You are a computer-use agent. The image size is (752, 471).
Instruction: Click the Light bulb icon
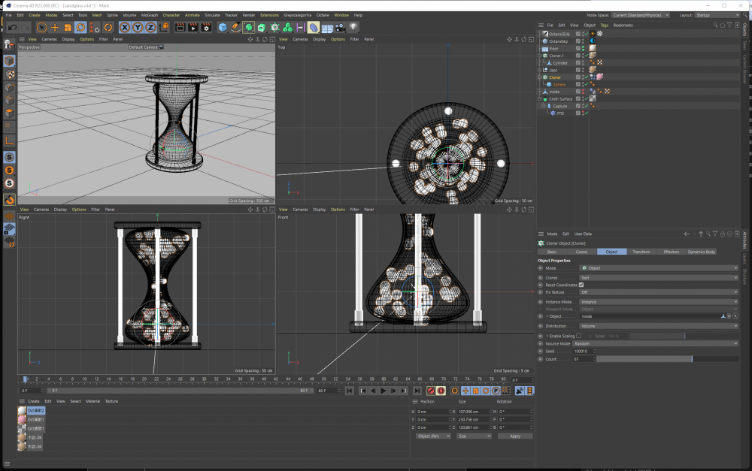[x=353, y=27]
